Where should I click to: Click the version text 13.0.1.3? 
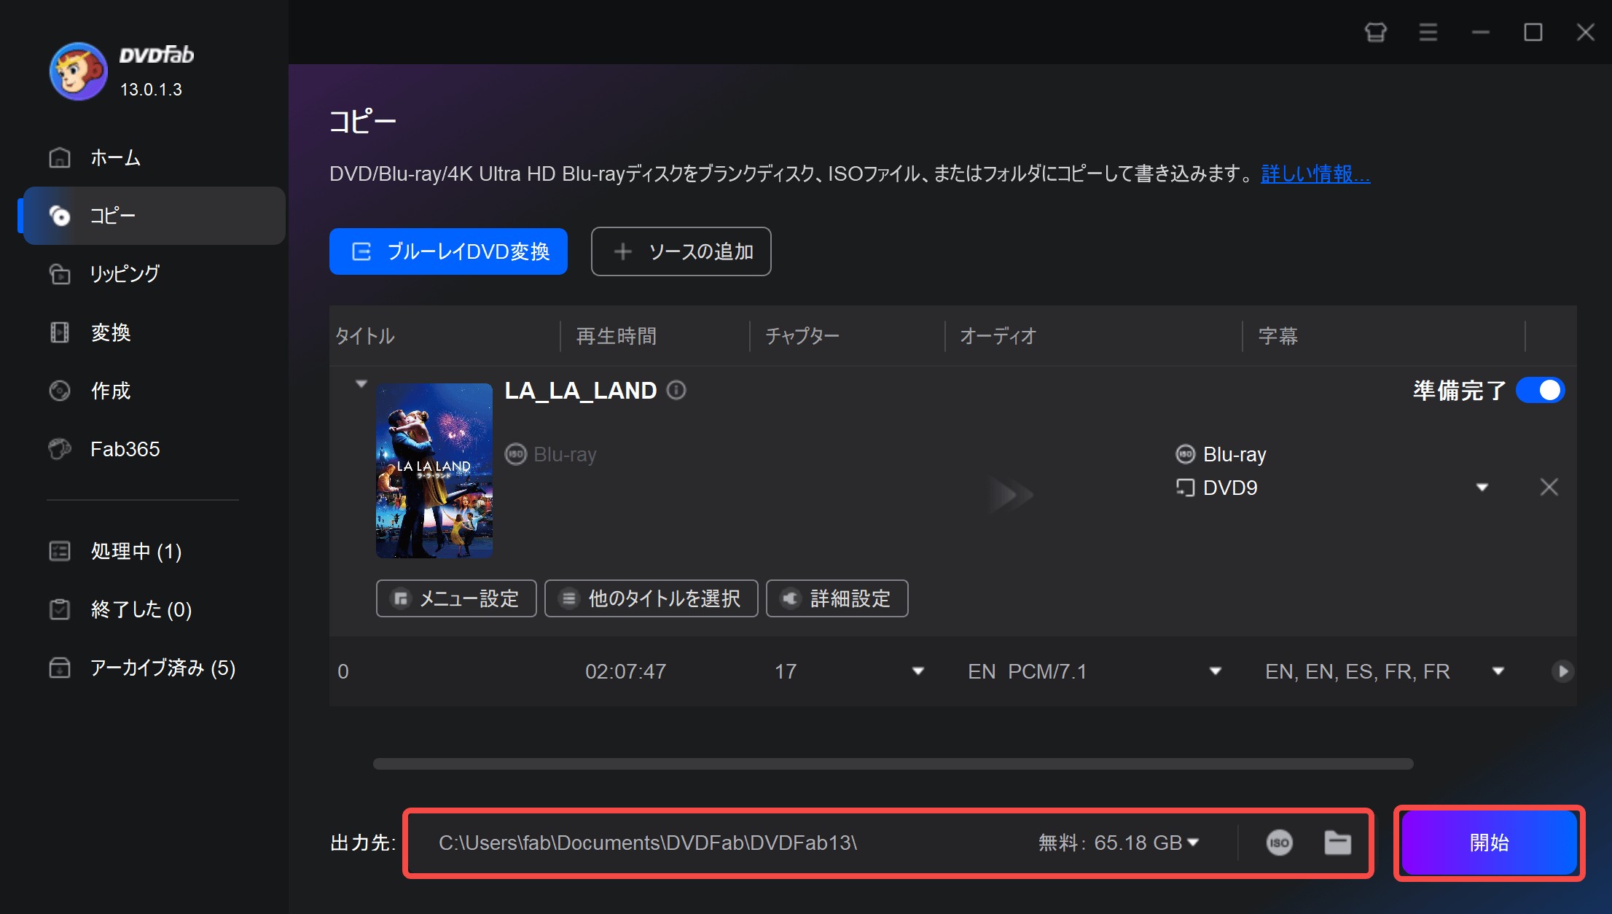(151, 90)
